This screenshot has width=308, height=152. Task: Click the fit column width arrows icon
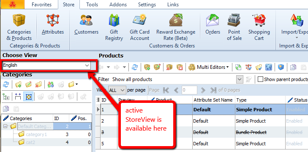[18, 97]
